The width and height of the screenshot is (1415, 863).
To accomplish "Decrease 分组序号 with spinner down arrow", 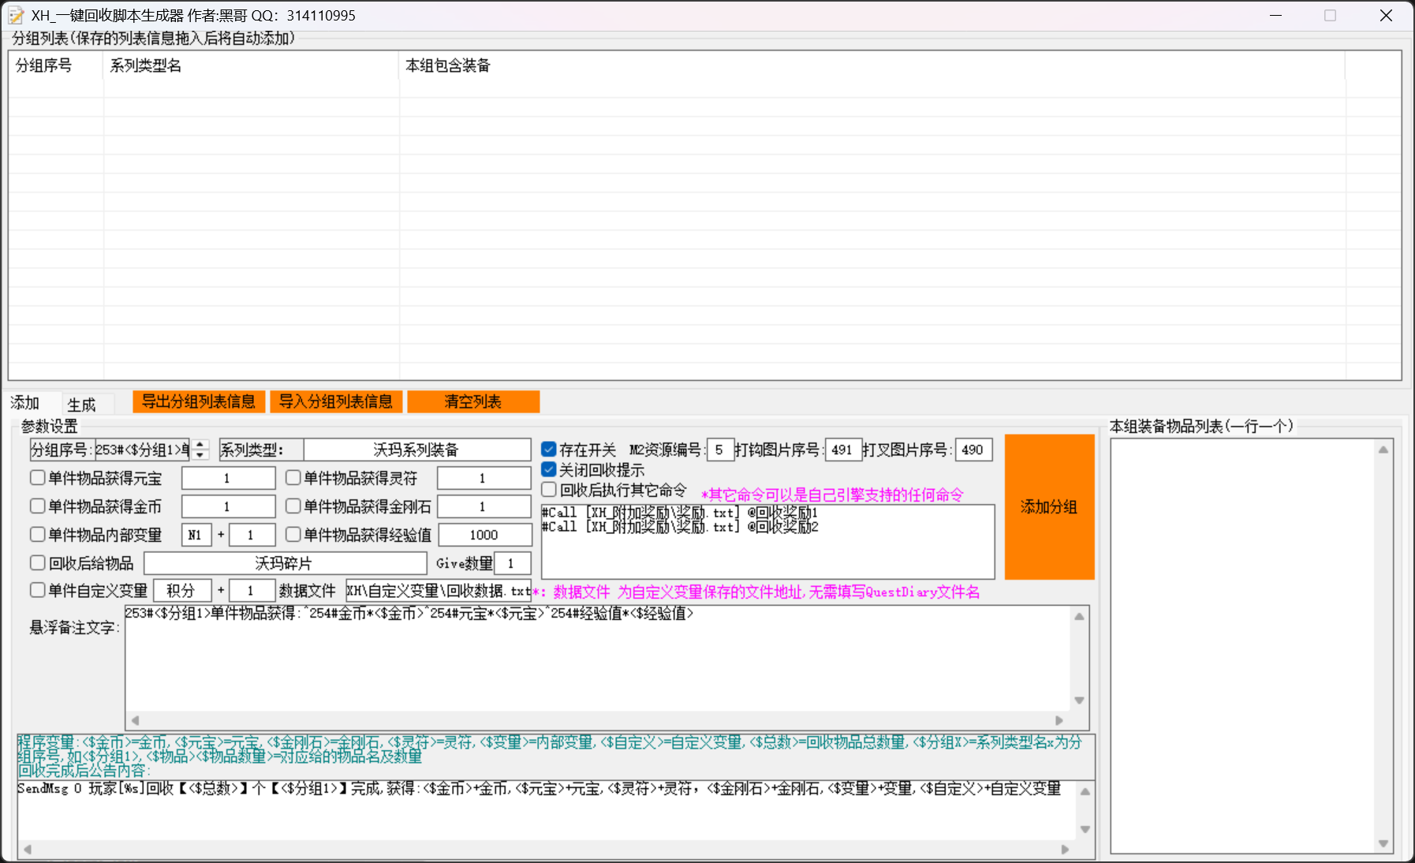I will pos(200,455).
